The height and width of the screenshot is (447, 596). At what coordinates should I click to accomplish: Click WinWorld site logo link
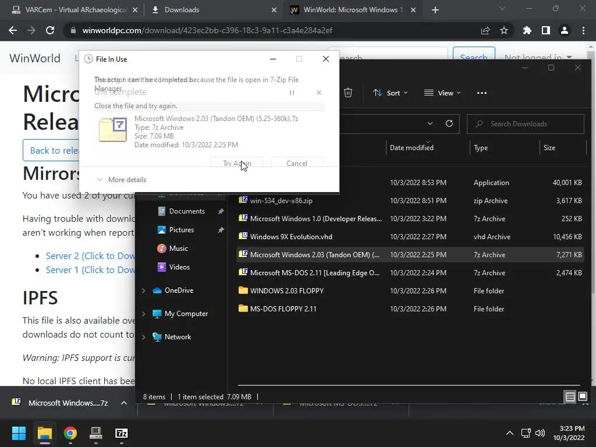click(34, 58)
